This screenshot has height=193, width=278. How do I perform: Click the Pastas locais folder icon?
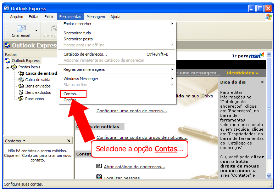pos(14,67)
